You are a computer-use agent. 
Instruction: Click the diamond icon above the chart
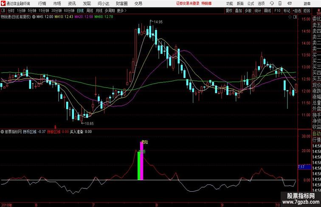tap(290, 17)
